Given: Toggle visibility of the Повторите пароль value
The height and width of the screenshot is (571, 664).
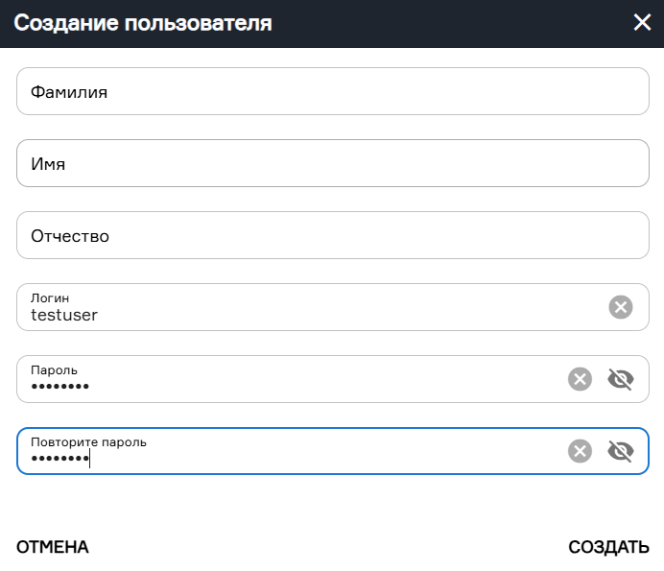Looking at the screenshot, I should (621, 451).
